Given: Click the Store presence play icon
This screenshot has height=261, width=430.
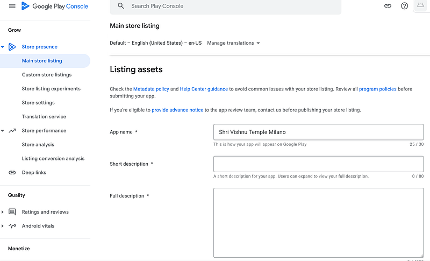Looking at the screenshot, I should pos(12,47).
